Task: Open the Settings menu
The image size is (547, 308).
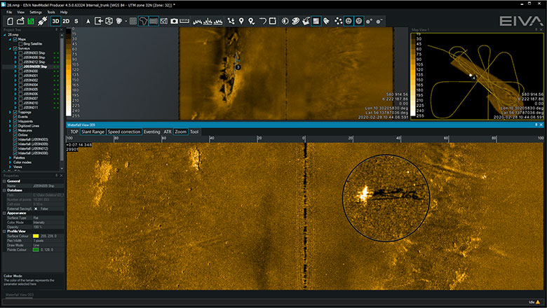Action: [35, 12]
